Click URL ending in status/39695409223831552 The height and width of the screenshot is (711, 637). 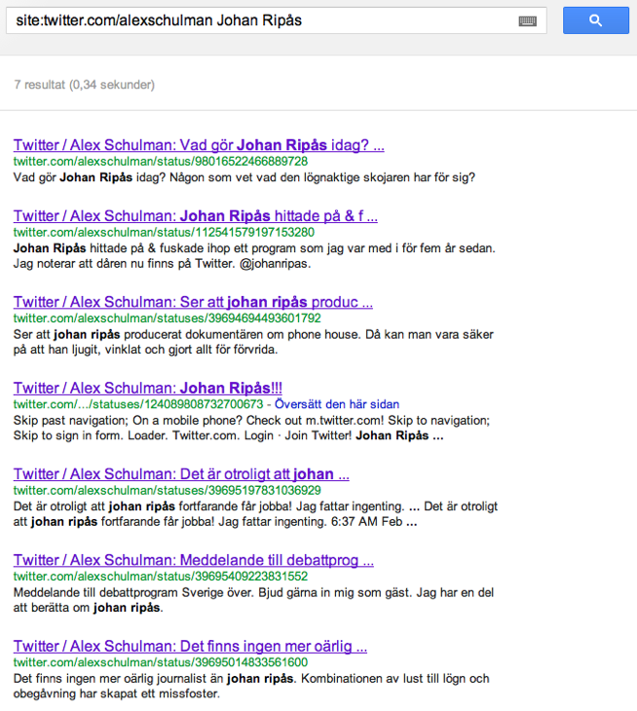[x=161, y=577]
